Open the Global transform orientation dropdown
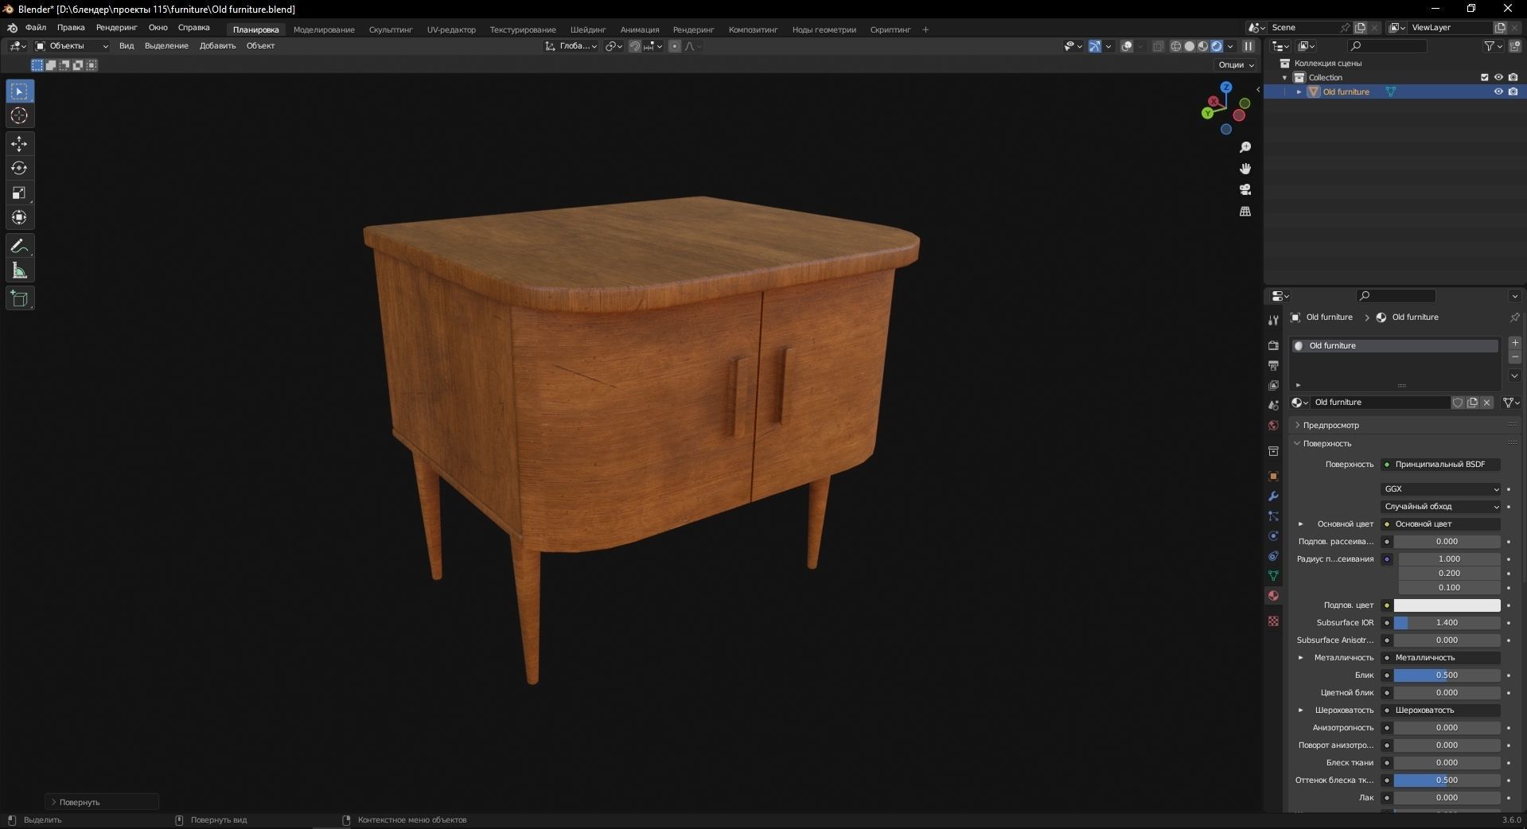Viewport: 1527px width, 829px height. click(571, 46)
